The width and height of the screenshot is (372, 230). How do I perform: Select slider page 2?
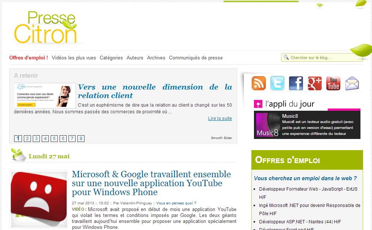tap(27, 139)
